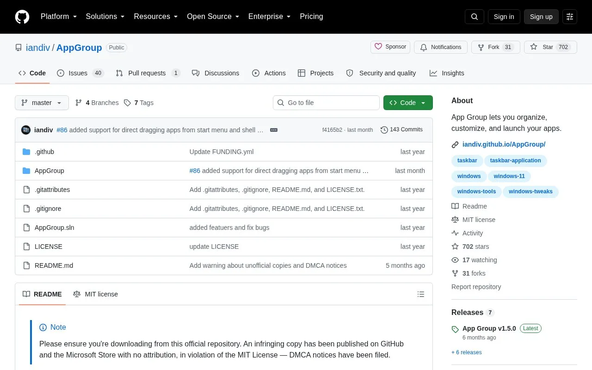Expand the Platform menu
Screen dimensions: 592x370
[59, 17]
